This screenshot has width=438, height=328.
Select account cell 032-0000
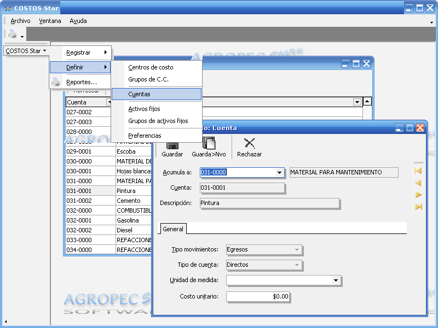(90, 210)
